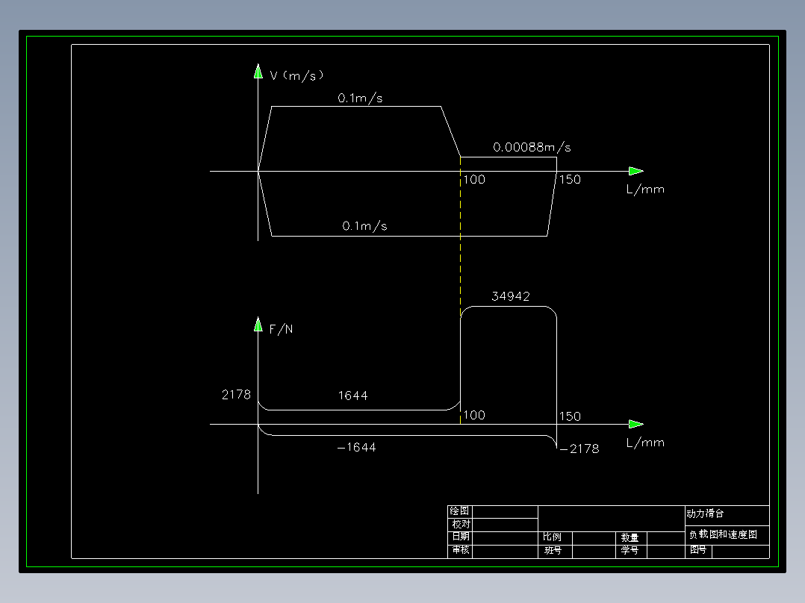Click the 日期 cell in the title block
This screenshot has height=603, width=805.
click(461, 537)
